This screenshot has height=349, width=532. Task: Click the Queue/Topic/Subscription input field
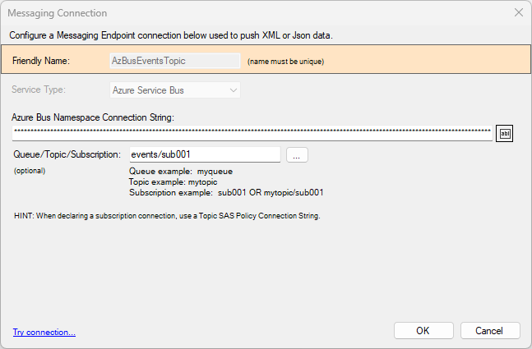[x=205, y=154]
